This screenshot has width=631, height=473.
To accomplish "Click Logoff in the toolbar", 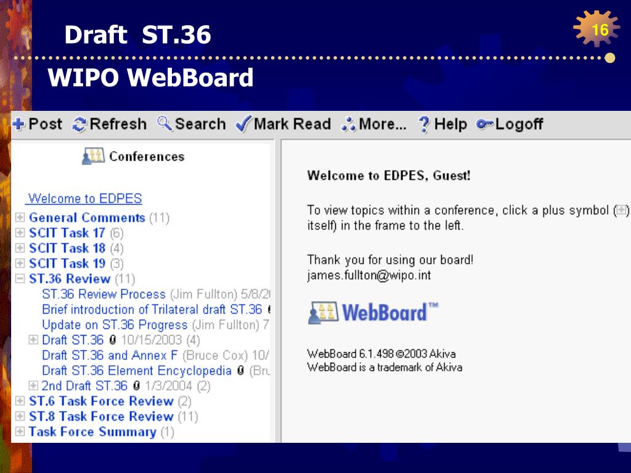I will [x=519, y=124].
